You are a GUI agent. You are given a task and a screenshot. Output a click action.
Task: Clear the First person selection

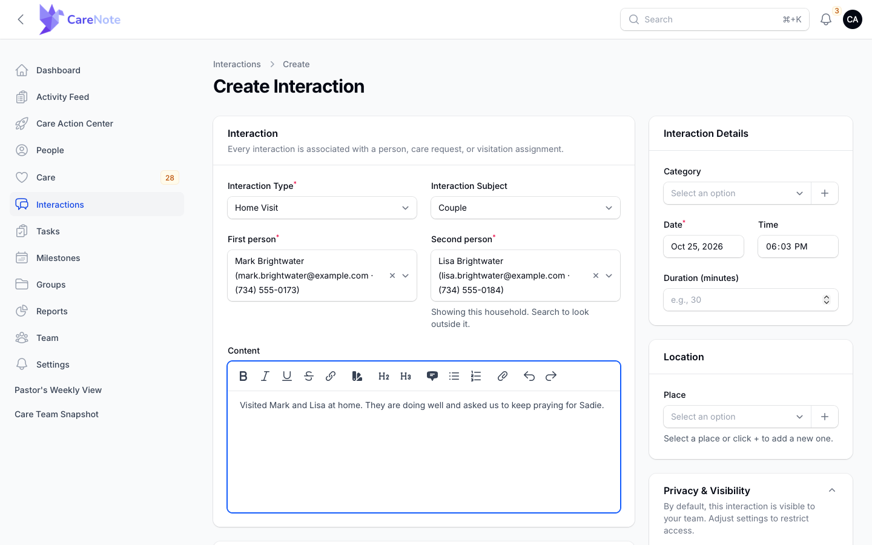(392, 276)
